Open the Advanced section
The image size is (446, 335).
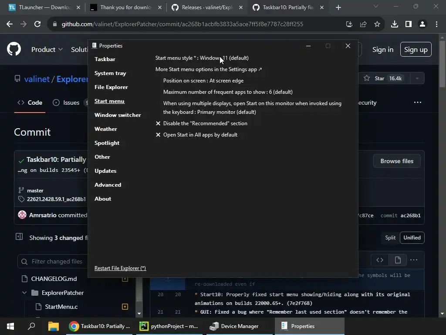(108, 185)
